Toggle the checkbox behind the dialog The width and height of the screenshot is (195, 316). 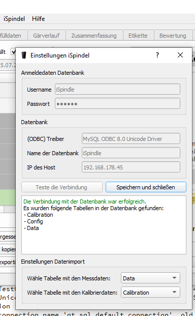click(x=13, y=52)
